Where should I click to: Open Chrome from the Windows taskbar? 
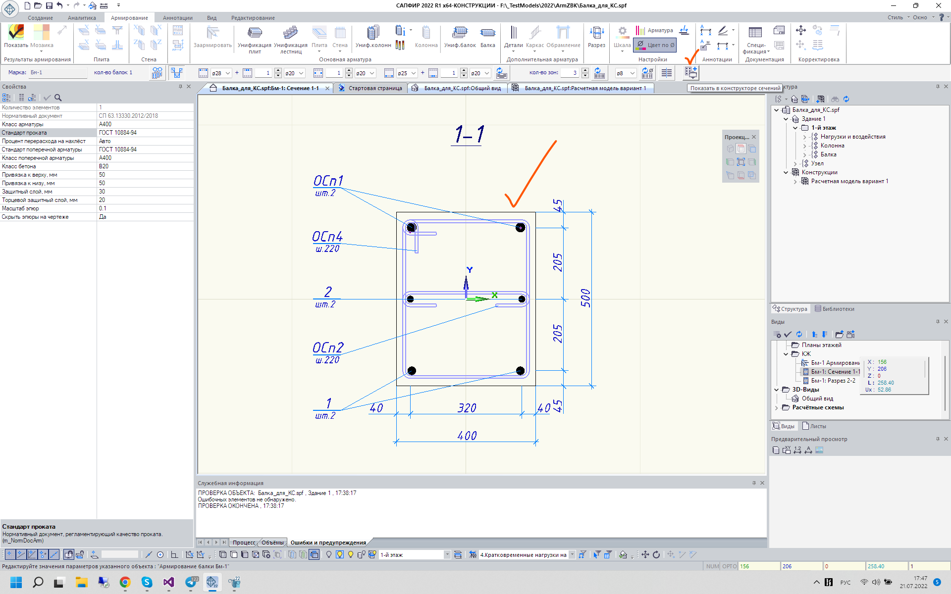coord(125,582)
